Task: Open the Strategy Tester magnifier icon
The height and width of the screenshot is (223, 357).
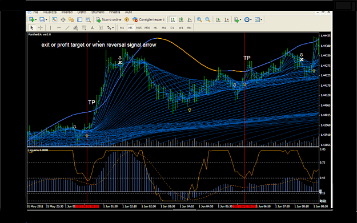Action: [88, 19]
